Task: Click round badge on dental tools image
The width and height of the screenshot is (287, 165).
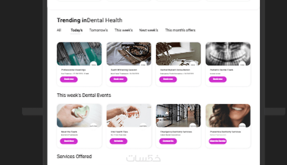Action: coord(94,65)
